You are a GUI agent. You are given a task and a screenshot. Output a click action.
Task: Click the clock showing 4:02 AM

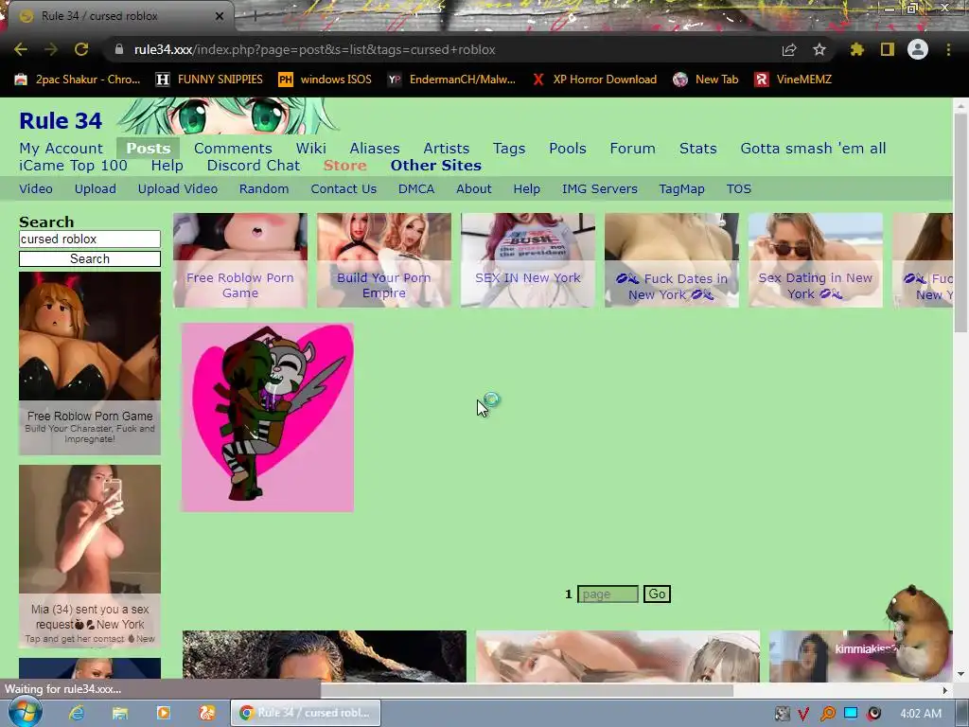point(921,714)
